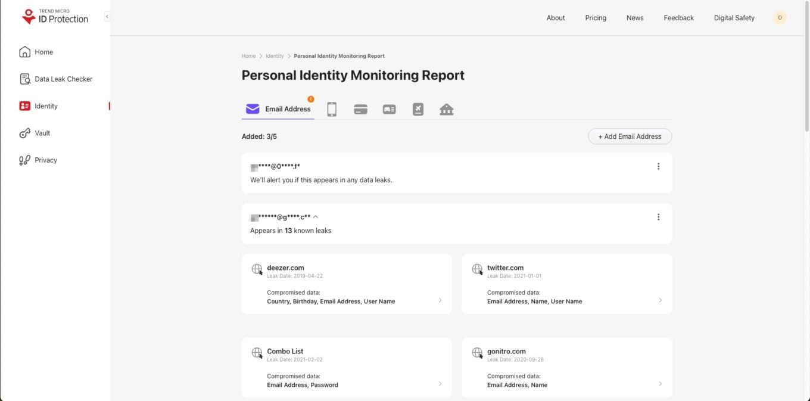Image resolution: width=810 pixels, height=401 pixels.
Task: Click the gonitro.com leak title
Action: pos(506,352)
